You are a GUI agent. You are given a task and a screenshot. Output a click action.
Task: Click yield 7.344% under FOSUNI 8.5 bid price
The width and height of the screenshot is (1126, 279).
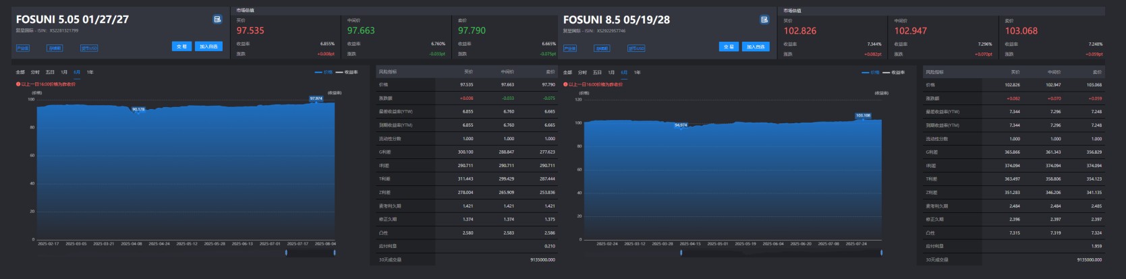(874, 44)
